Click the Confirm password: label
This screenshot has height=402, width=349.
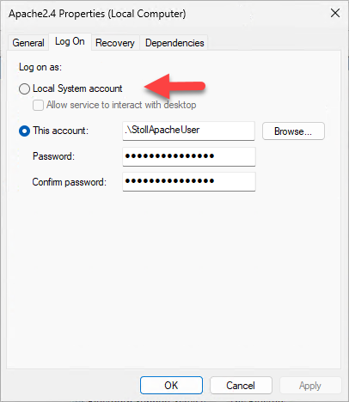70,182
